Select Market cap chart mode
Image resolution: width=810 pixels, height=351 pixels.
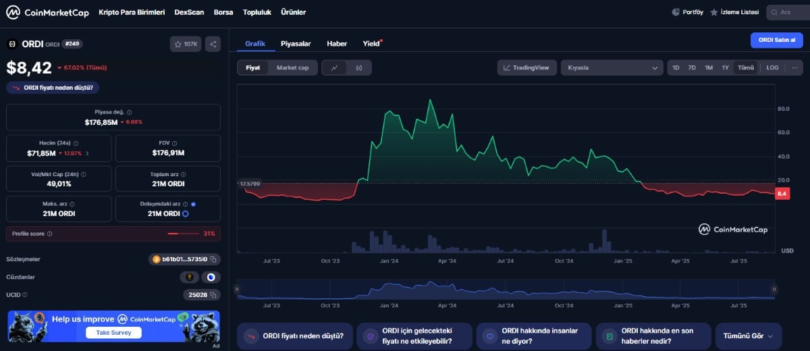point(292,67)
